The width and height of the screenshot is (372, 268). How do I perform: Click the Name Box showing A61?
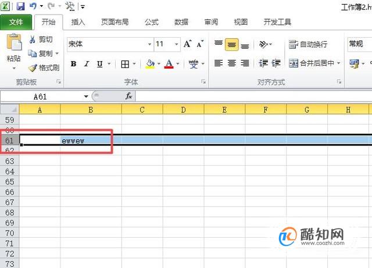pos(40,97)
